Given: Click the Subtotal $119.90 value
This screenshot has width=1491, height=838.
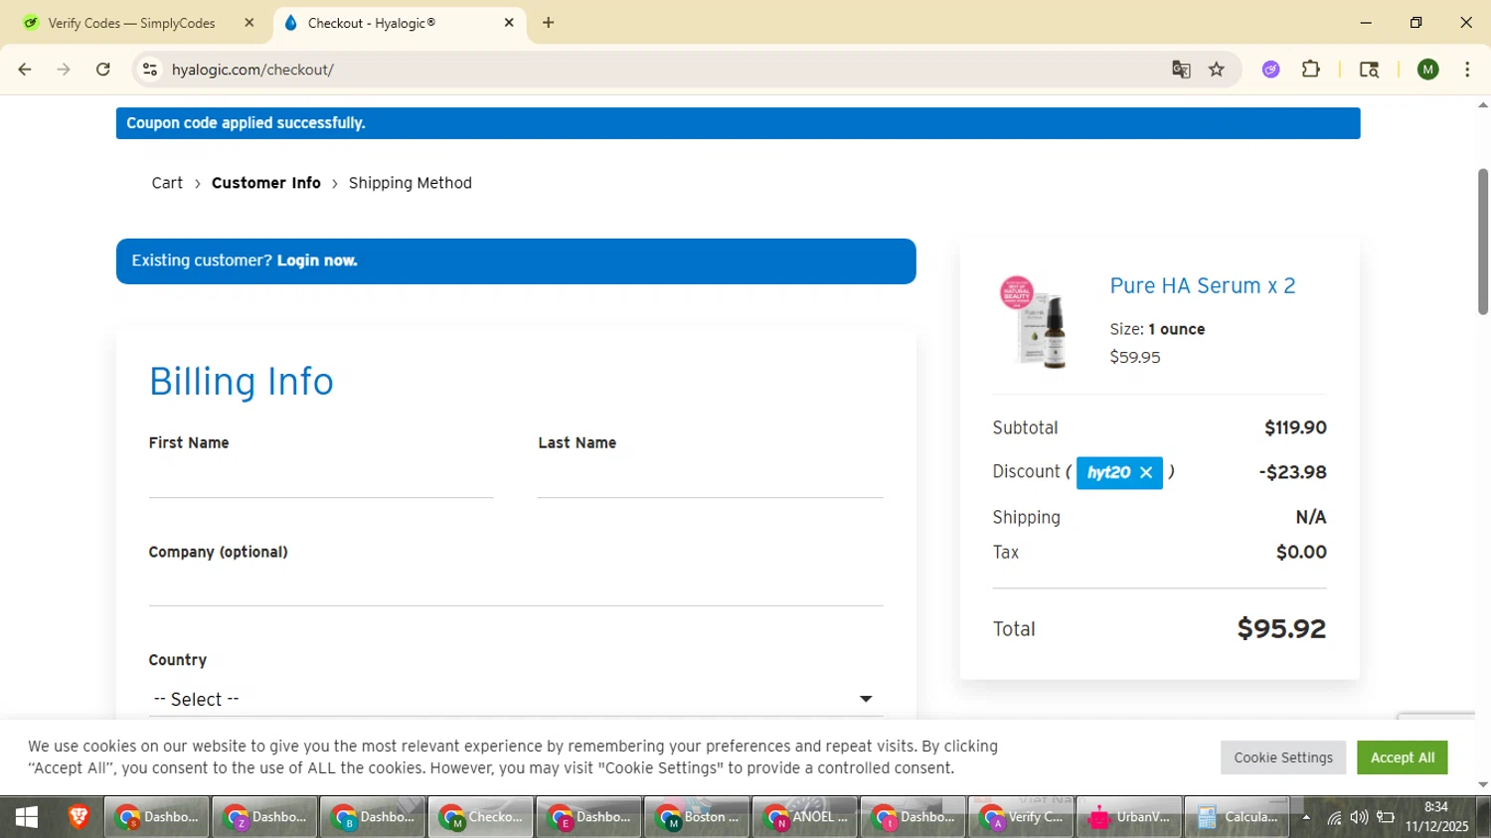Looking at the screenshot, I should (1295, 427).
